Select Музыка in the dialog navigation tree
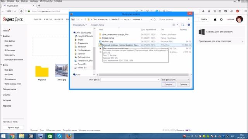The height and width of the screenshot is (139, 248). (81, 54)
